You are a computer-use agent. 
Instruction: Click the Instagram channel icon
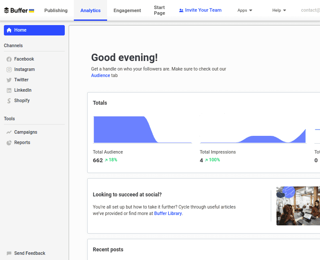click(9, 70)
